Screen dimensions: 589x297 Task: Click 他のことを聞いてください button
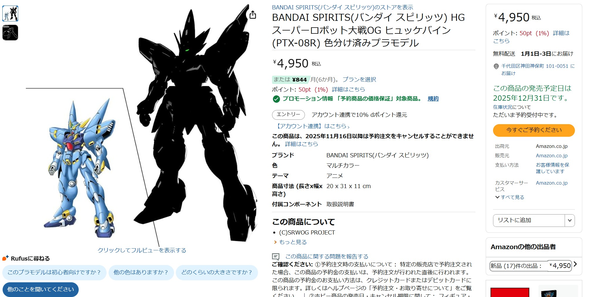click(40, 289)
